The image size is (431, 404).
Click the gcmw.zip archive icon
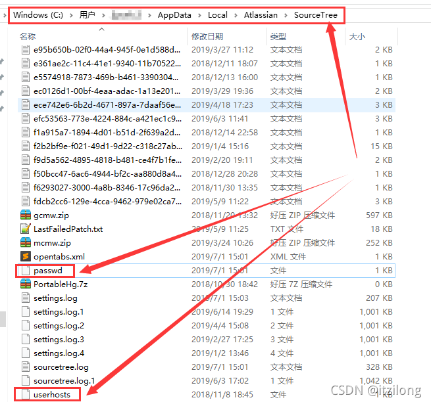coord(26,215)
